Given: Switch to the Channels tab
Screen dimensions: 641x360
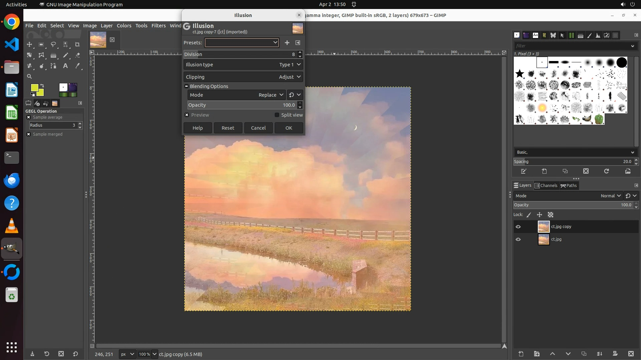Looking at the screenshot, I should coord(546,186).
